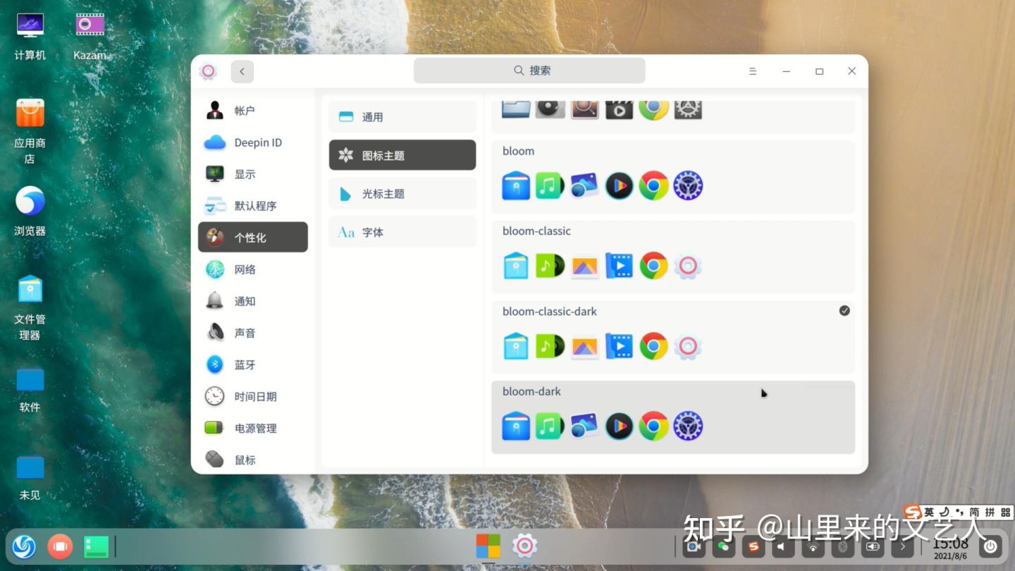The image size is (1015, 571).
Task: Apply the bloom-dark icon theme
Action: click(673, 417)
